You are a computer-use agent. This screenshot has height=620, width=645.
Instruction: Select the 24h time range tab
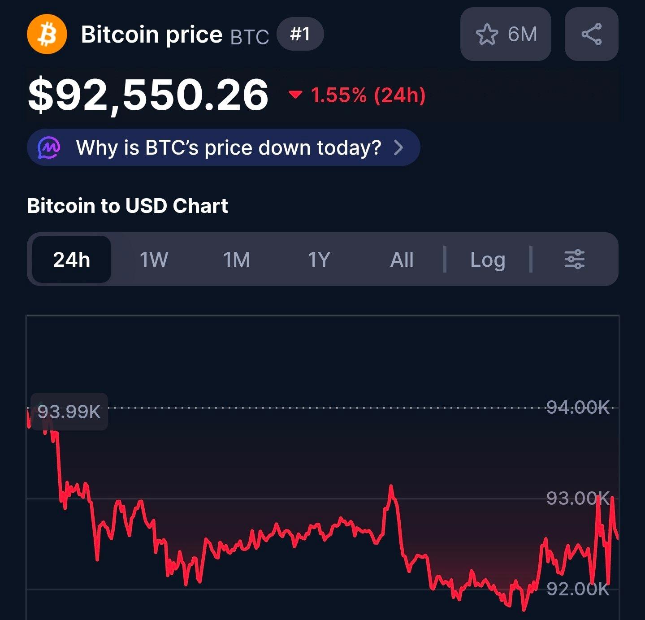pos(72,260)
